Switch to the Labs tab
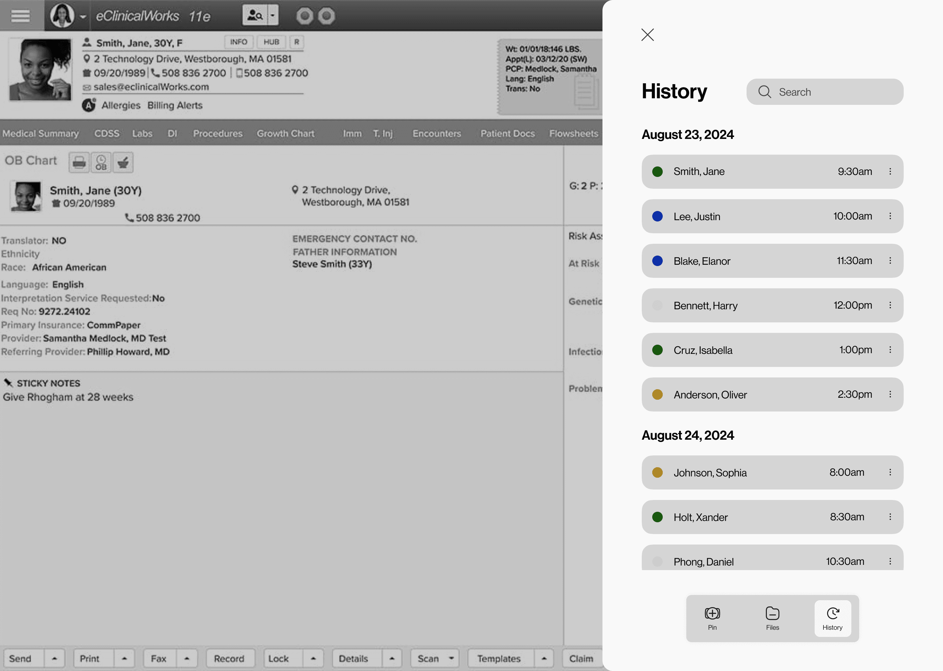Viewport: 943px width, 671px height. tap(142, 133)
